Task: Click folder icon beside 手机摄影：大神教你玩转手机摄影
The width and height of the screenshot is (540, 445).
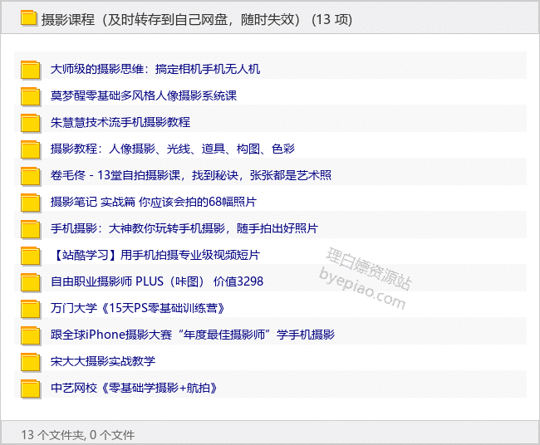Action: pos(31,229)
